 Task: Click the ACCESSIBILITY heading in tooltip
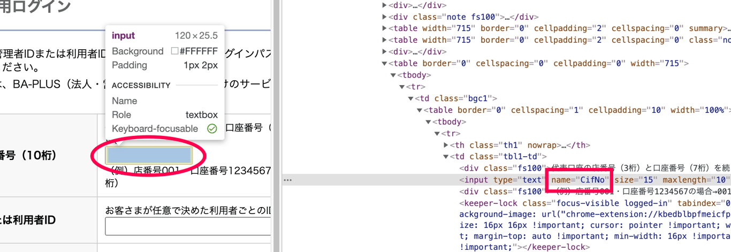pos(141,85)
